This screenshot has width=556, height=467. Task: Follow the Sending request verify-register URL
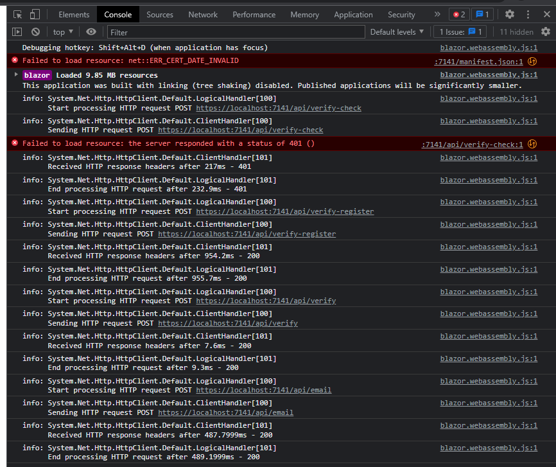[x=247, y=234]
